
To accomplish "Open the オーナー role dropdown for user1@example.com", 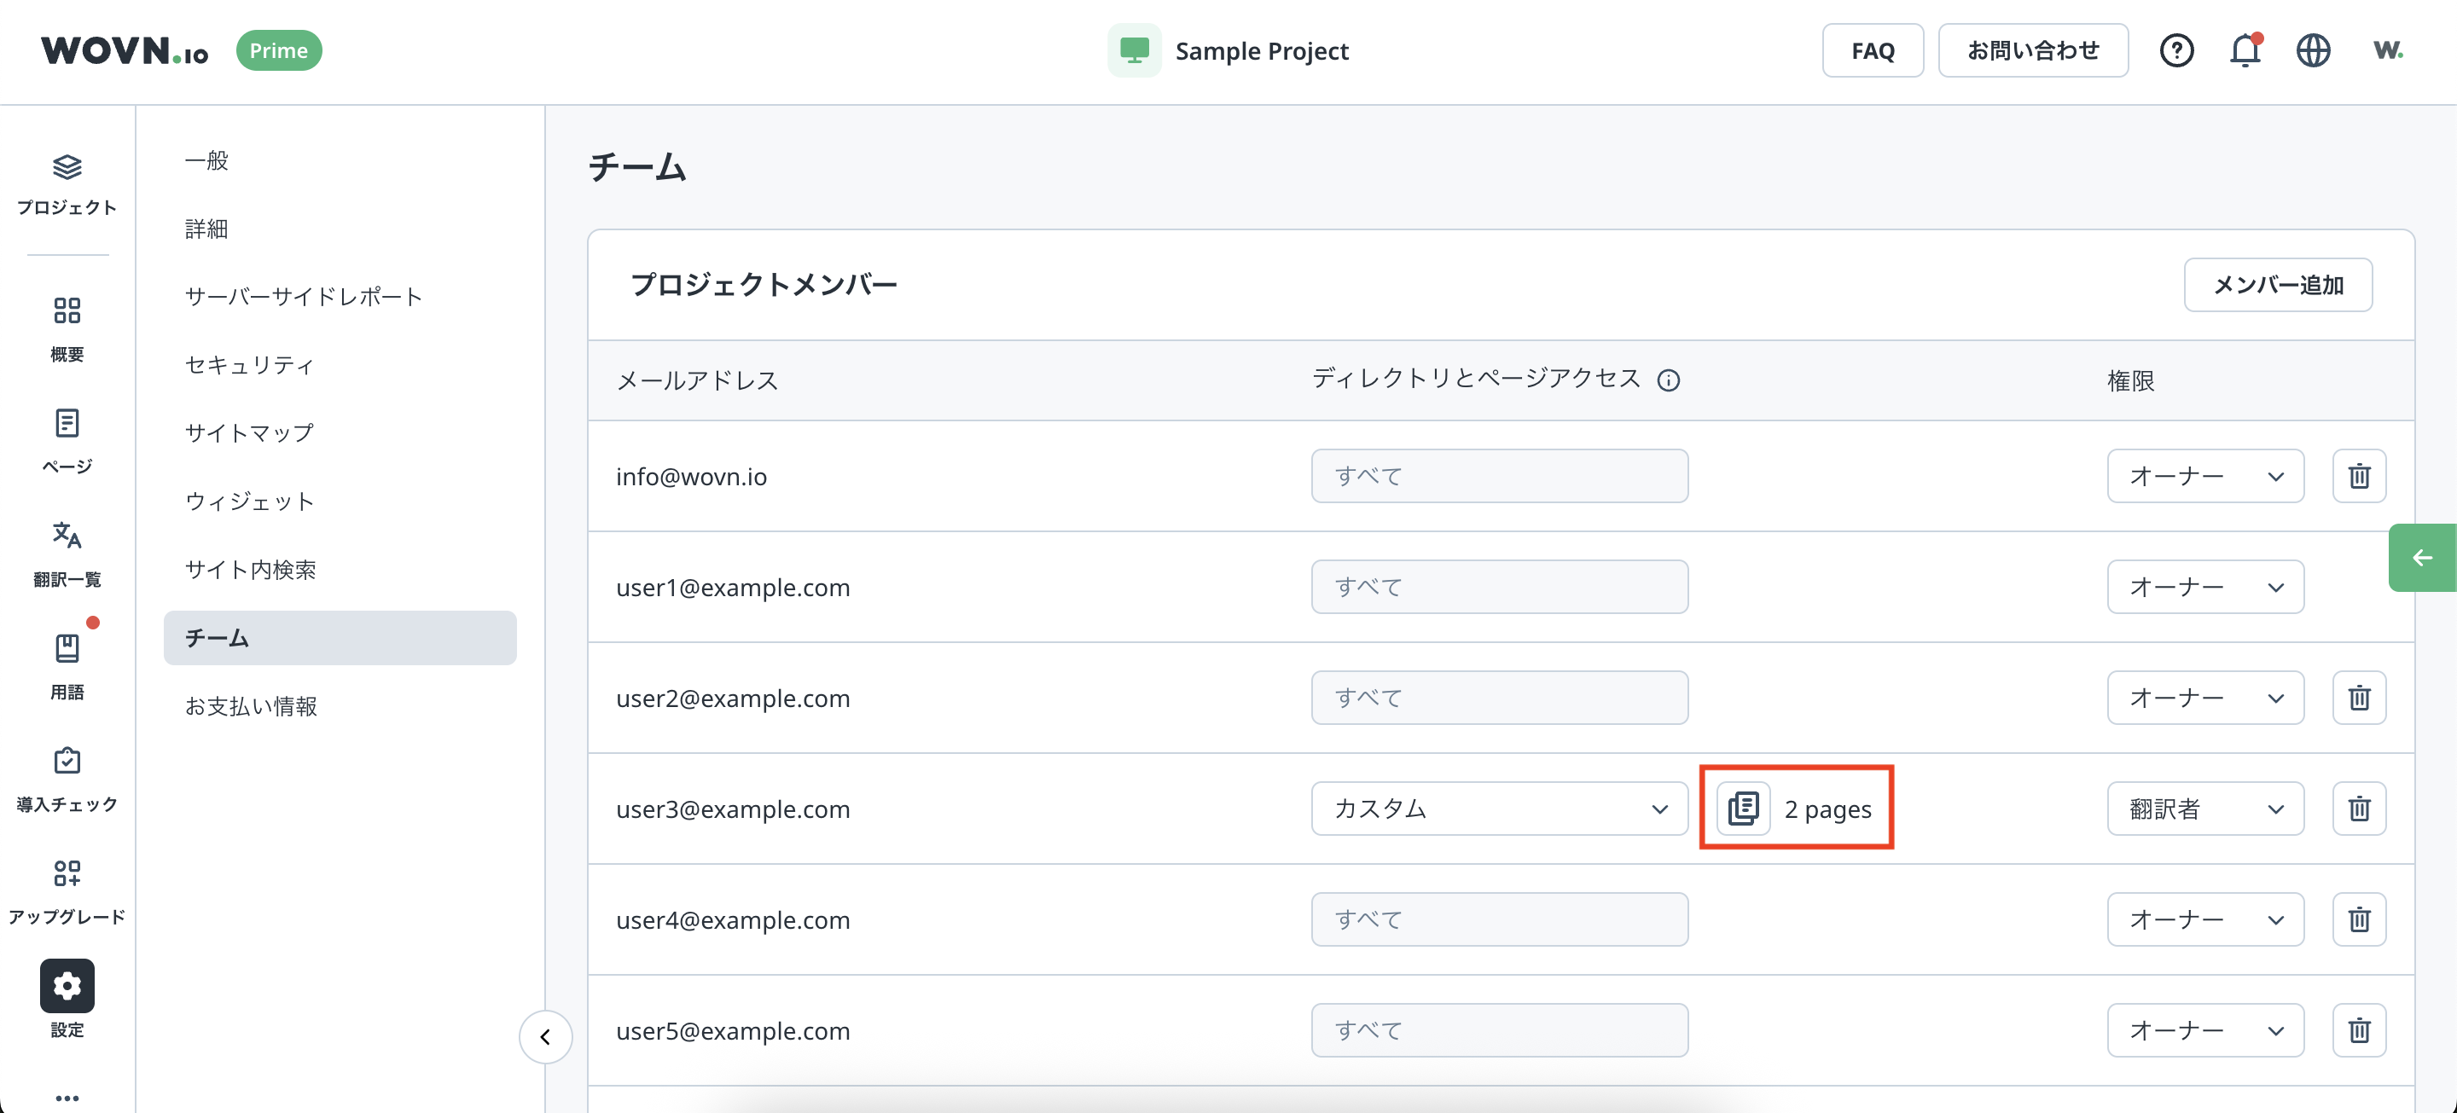I will click(x=2204, y=587).
